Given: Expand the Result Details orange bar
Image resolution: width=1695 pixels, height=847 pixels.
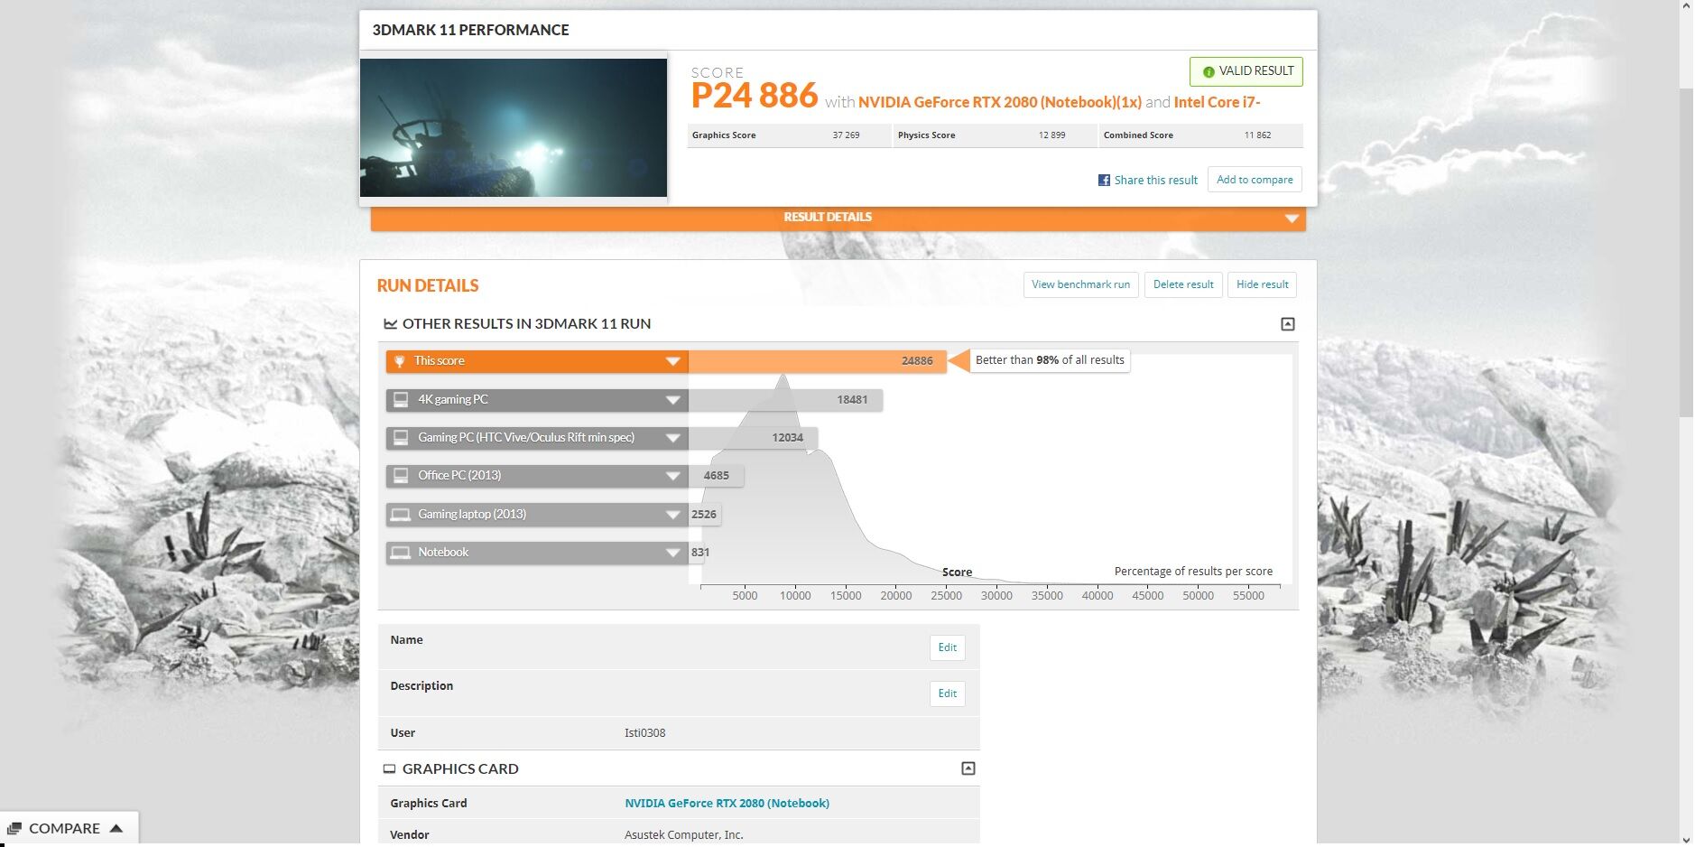Looking at the screenshot, I should pyautogui.click(x=838, y=218).
